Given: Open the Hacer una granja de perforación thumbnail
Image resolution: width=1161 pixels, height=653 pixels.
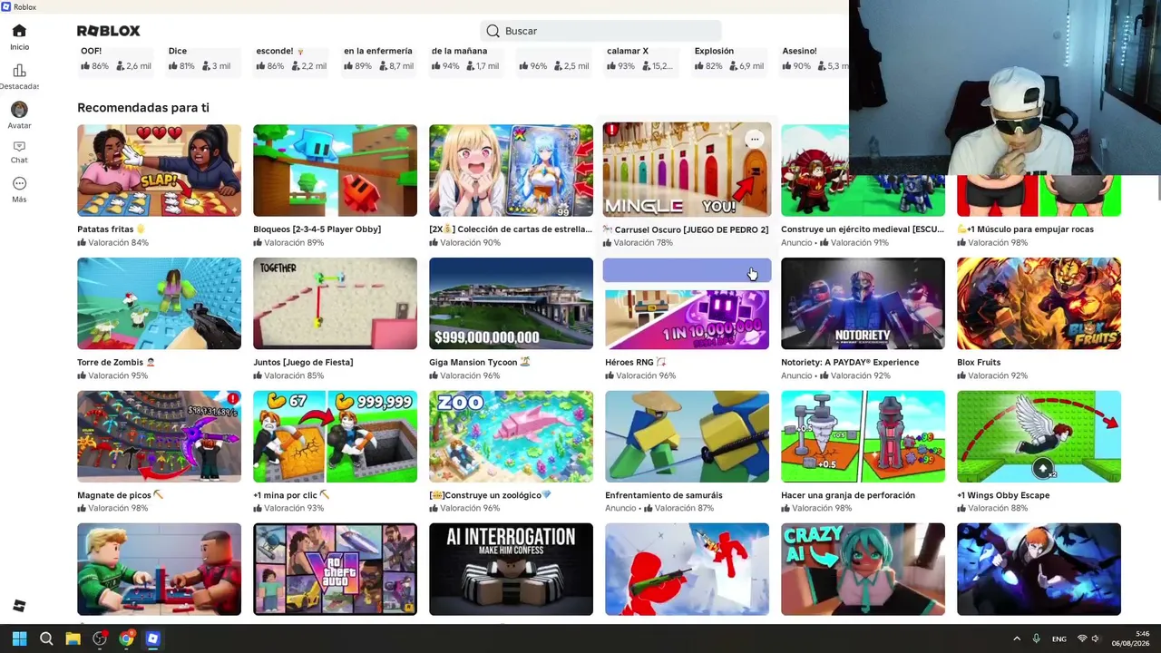Looking at the screenshot, I should pos(863,436).
